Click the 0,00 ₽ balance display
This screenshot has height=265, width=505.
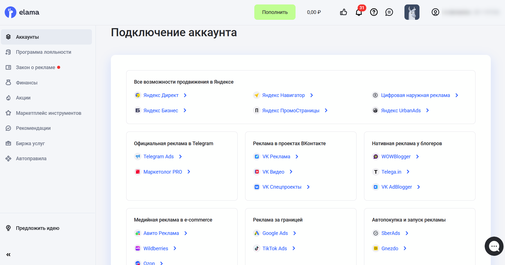314,12
